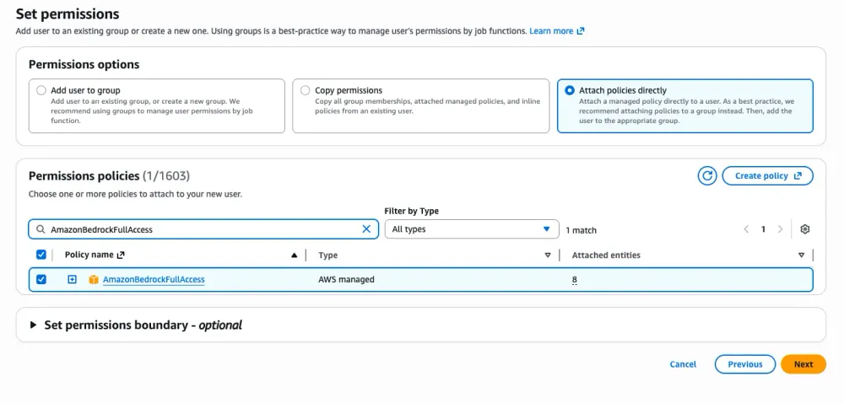Toggle the select-all policies header checkbox
The width and height of the screenshot is (844, 403).
click(41, 255)
